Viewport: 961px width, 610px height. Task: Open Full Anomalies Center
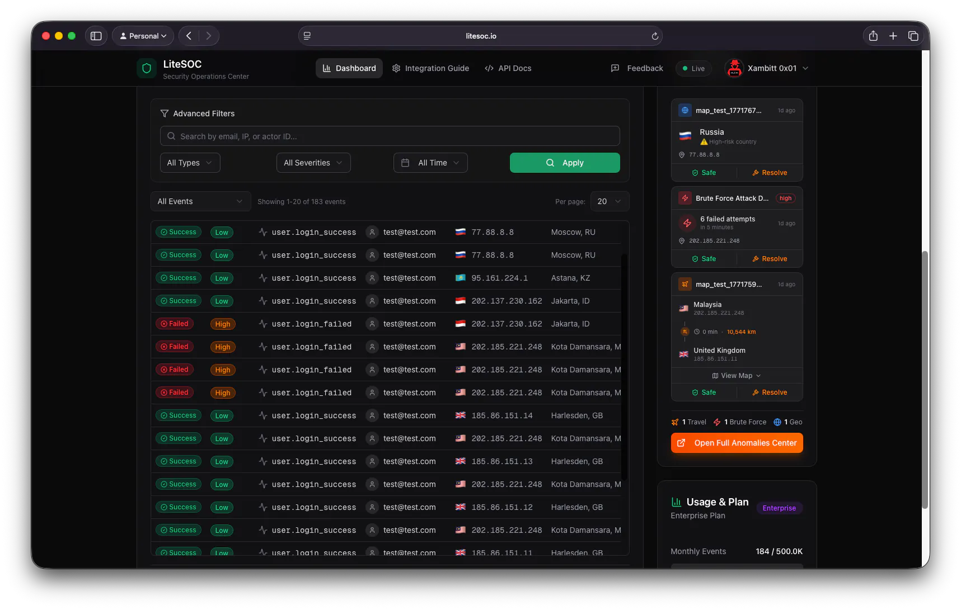737,443
